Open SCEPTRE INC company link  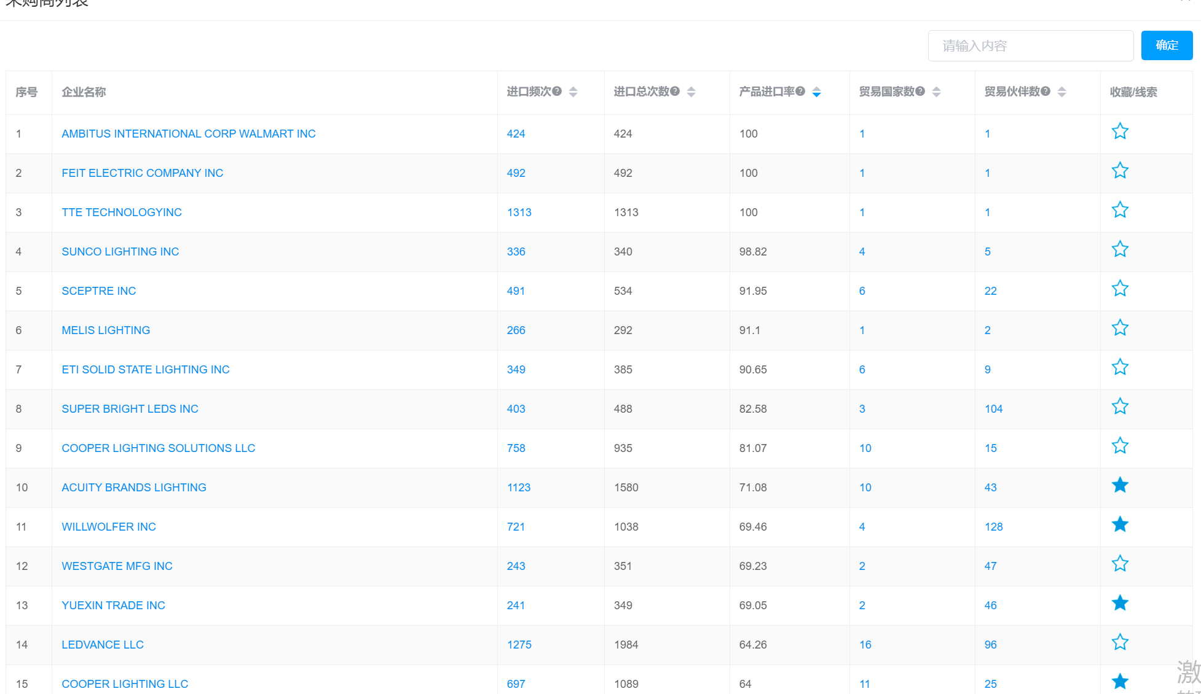(x=99, y=291)
